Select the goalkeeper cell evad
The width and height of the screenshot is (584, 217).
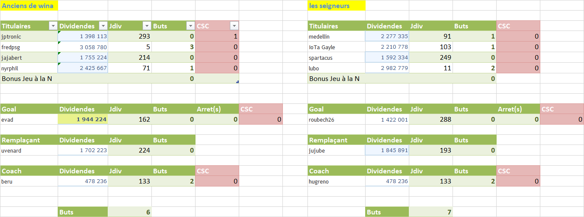pyautogui.click(x=29, y=120)
